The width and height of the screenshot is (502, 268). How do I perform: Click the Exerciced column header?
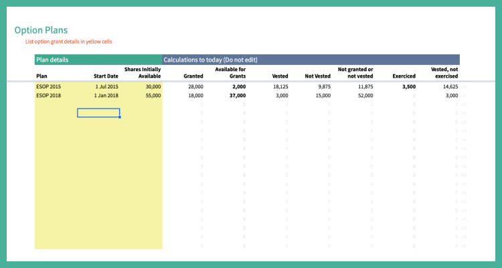click(x=404, y=76)
